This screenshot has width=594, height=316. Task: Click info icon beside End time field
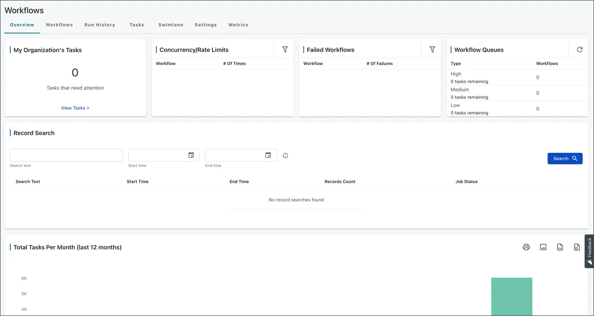click(285, 156)
